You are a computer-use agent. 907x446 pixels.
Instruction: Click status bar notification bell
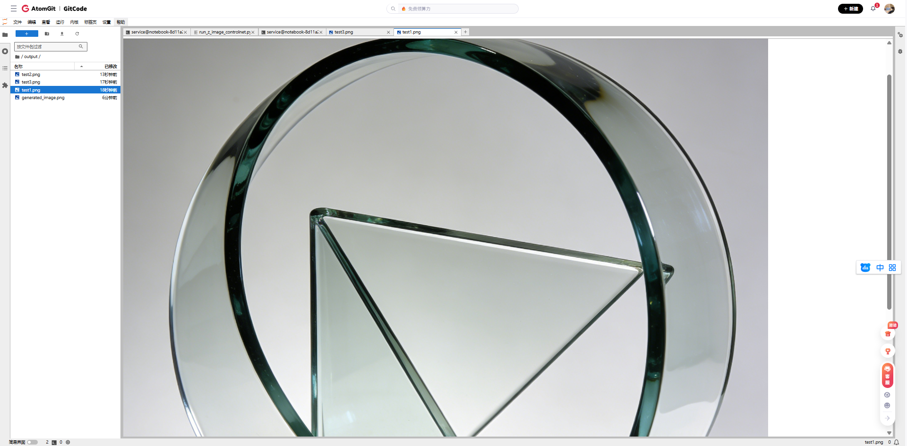coord(896,442)
